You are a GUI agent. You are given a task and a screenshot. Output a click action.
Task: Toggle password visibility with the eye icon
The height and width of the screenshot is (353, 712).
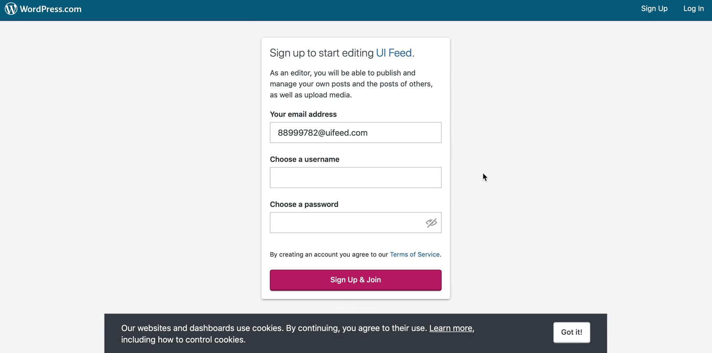coord(431,222)
